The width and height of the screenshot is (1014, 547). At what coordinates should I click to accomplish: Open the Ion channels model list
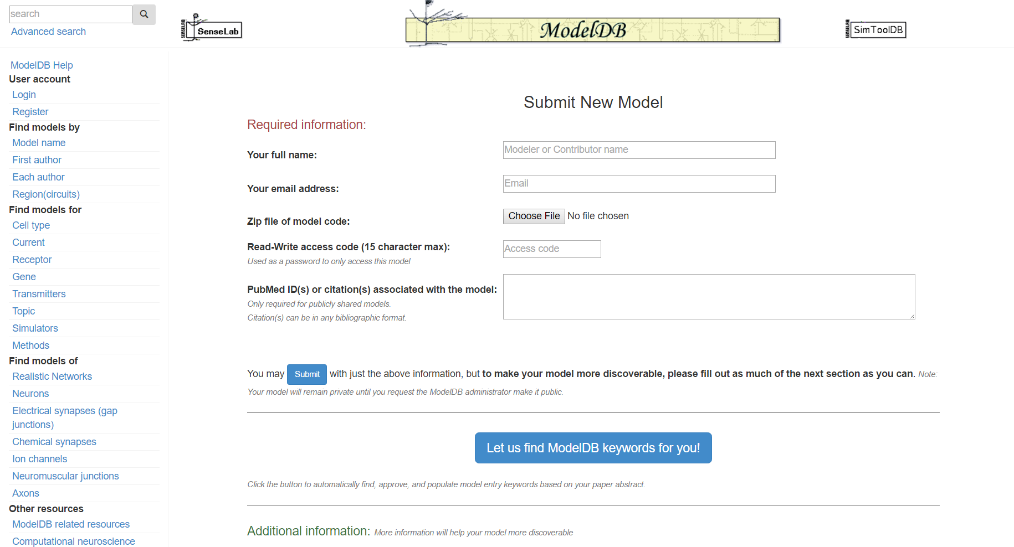point(39,459)
